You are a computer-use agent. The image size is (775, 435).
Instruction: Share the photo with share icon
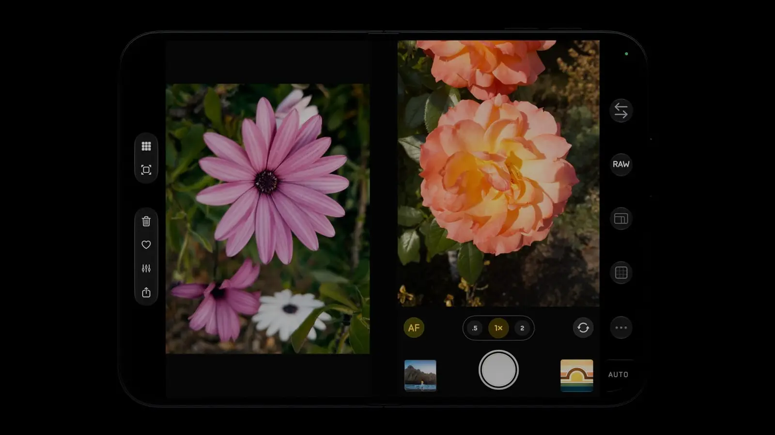pos(146,292)
